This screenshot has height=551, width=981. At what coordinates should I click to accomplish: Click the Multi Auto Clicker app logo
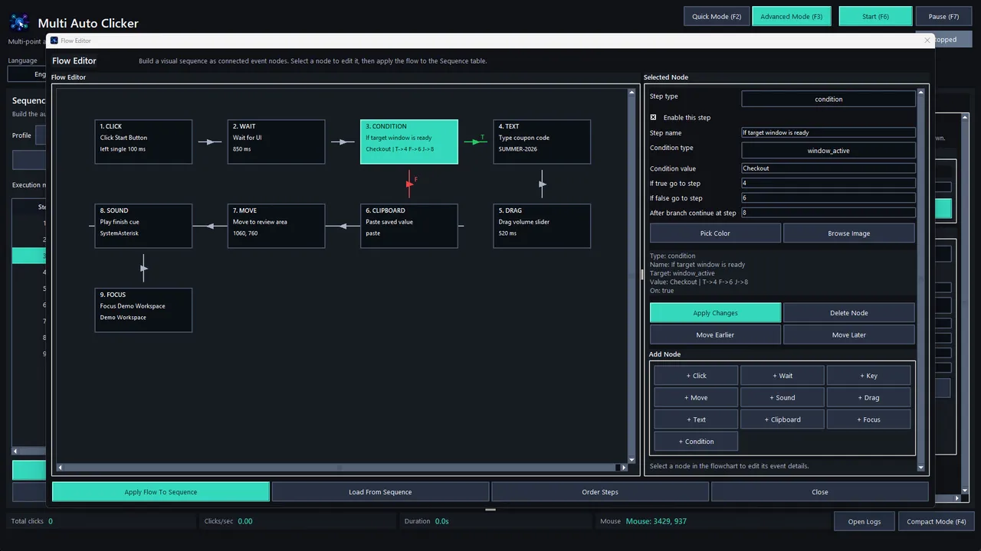[19, 22]
